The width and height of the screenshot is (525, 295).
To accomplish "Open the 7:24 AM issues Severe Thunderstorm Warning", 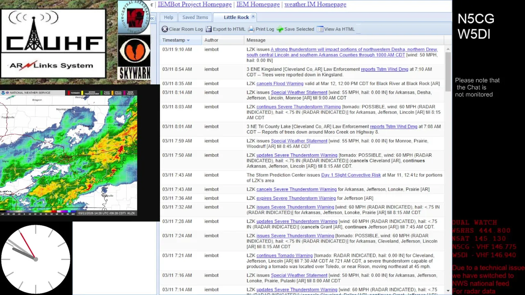I will [295, 236].
